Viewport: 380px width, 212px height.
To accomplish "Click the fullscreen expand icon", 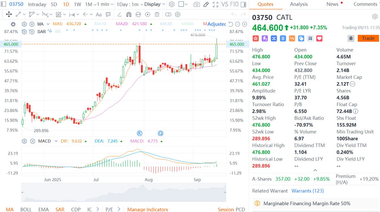I will click(216, 4).
